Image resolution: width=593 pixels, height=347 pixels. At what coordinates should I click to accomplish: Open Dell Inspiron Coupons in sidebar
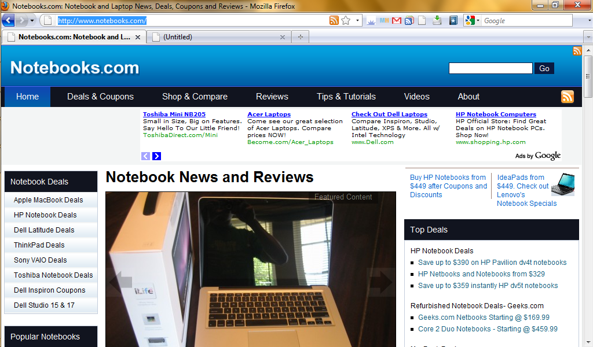[x=50, y=291]
